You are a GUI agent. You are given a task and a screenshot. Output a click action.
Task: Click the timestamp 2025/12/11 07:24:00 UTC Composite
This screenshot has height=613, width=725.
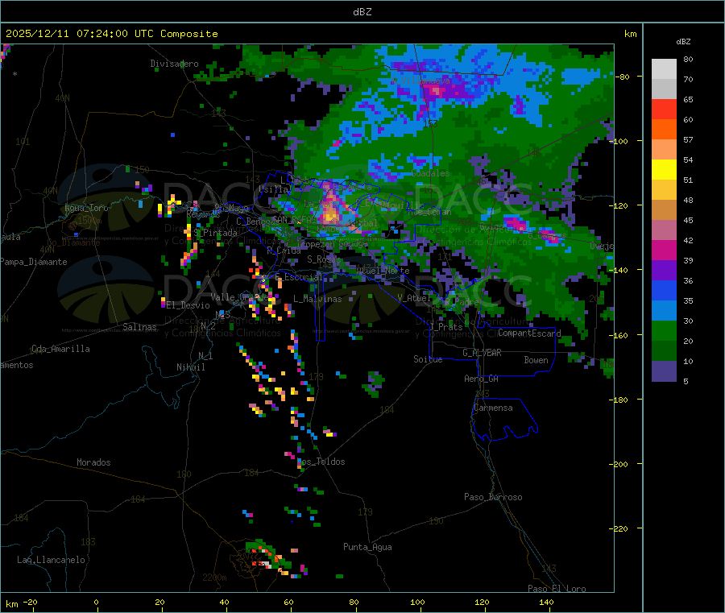tap(111, 34)
